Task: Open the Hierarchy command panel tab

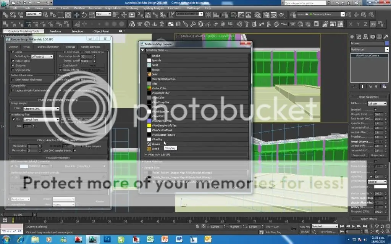Action: pos(365,37)
